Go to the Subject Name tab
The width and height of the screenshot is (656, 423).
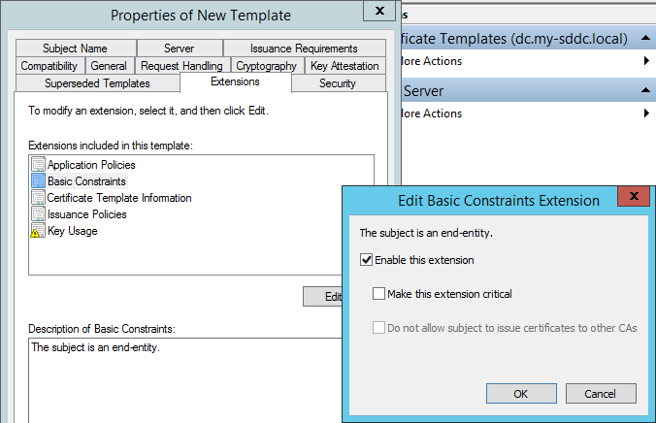tap(75, 49)
